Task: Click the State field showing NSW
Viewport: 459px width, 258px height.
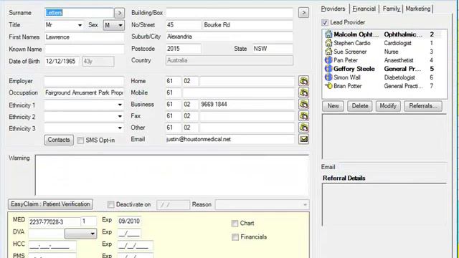Action: [273, 49]
